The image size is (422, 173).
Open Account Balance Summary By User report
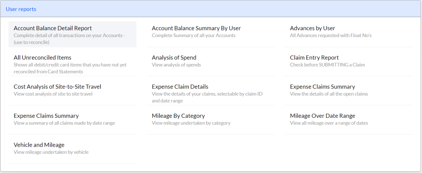click(211, 34)
